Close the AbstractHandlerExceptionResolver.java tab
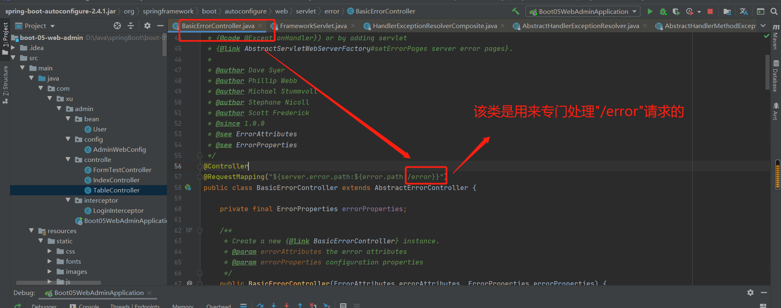781x308 pixels. coord(645,26)
